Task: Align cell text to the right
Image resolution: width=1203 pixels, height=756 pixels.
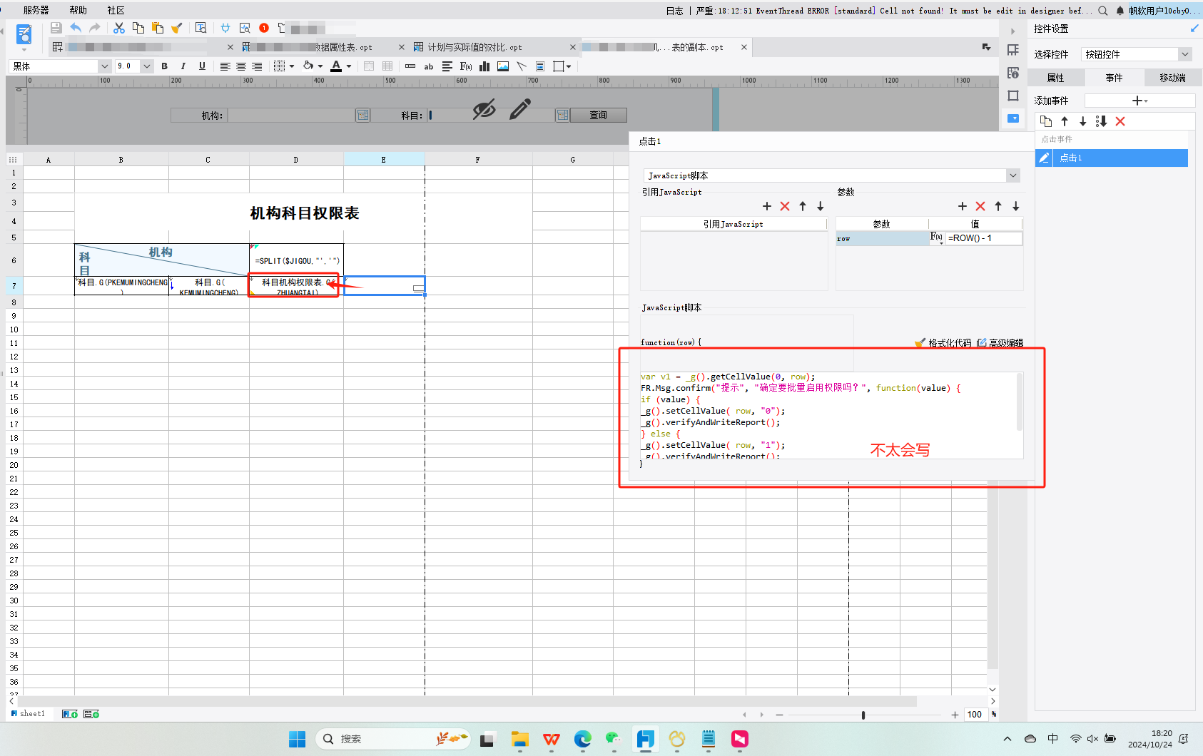Action: pyautogui.click(x=257, y=66)
